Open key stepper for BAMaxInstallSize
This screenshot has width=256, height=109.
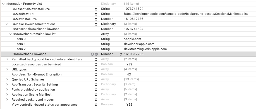click(x=96, y=19)
